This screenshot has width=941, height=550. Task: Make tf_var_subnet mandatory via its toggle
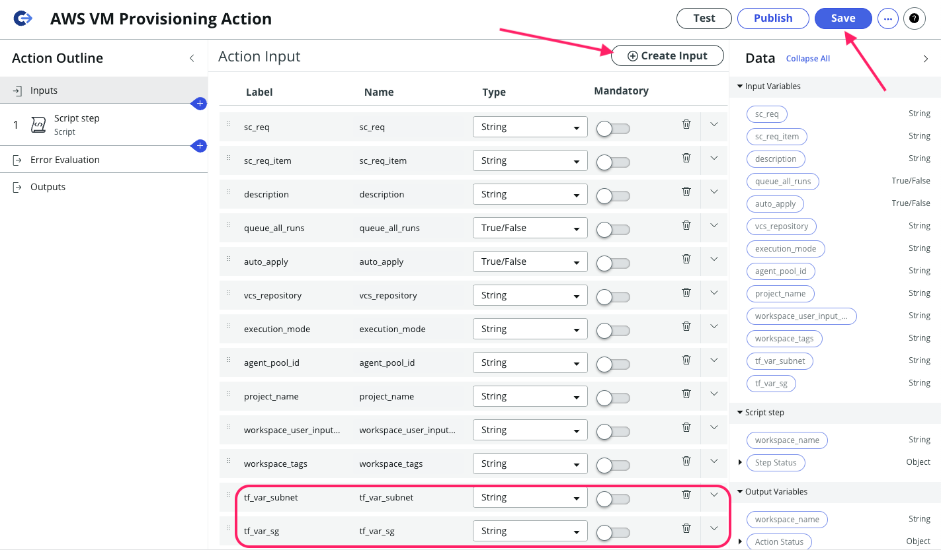[x=613, y=498]
